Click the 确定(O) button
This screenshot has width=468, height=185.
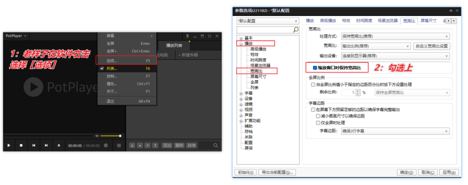tap(406, 173)
